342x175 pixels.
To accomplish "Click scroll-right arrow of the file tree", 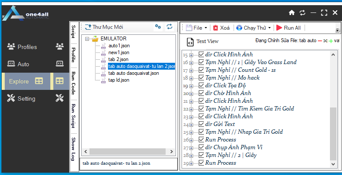I will (x=172, y=151).
